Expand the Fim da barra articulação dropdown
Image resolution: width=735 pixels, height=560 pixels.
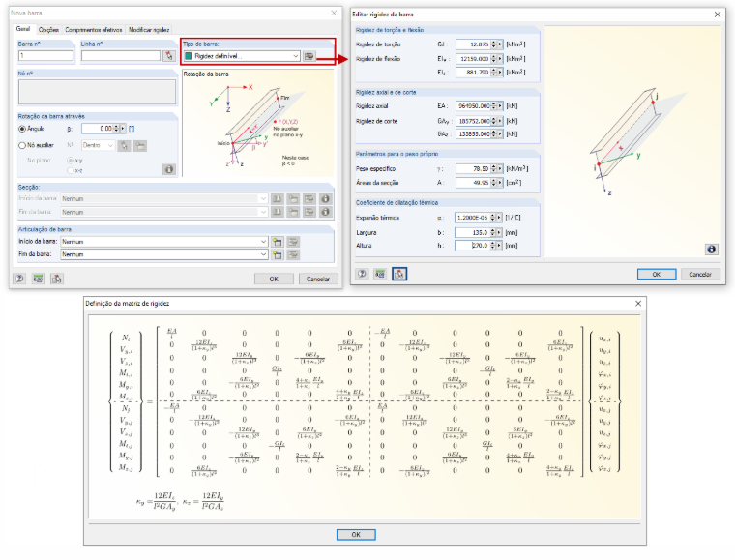pos(263,254)
